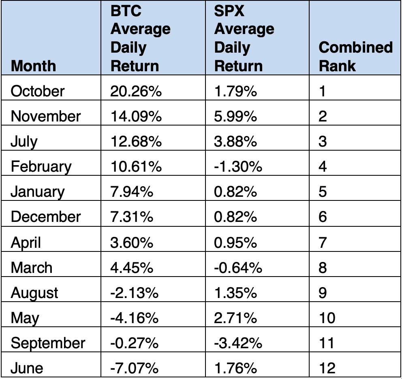Select the July row label
Viewport: 402px width, 379px height.
click(24, 141)
